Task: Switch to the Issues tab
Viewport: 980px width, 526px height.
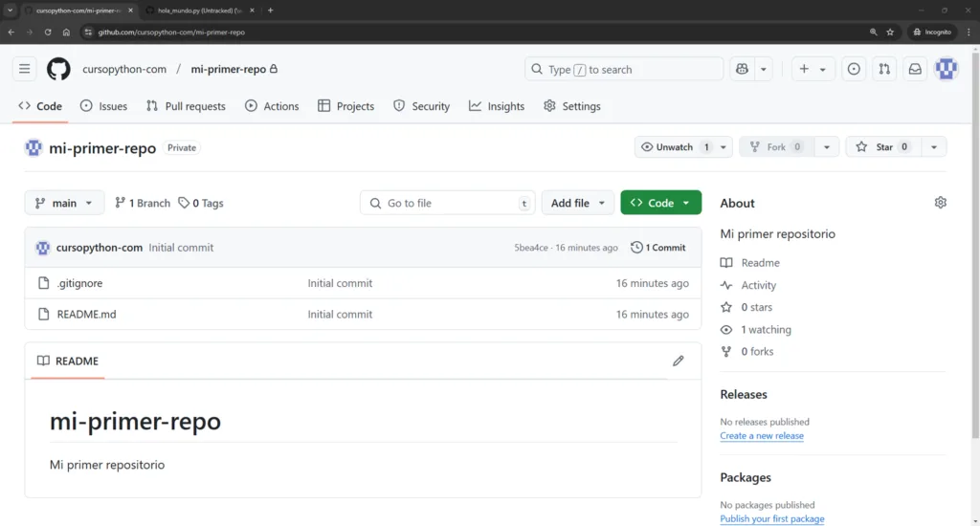Action: 103,106
